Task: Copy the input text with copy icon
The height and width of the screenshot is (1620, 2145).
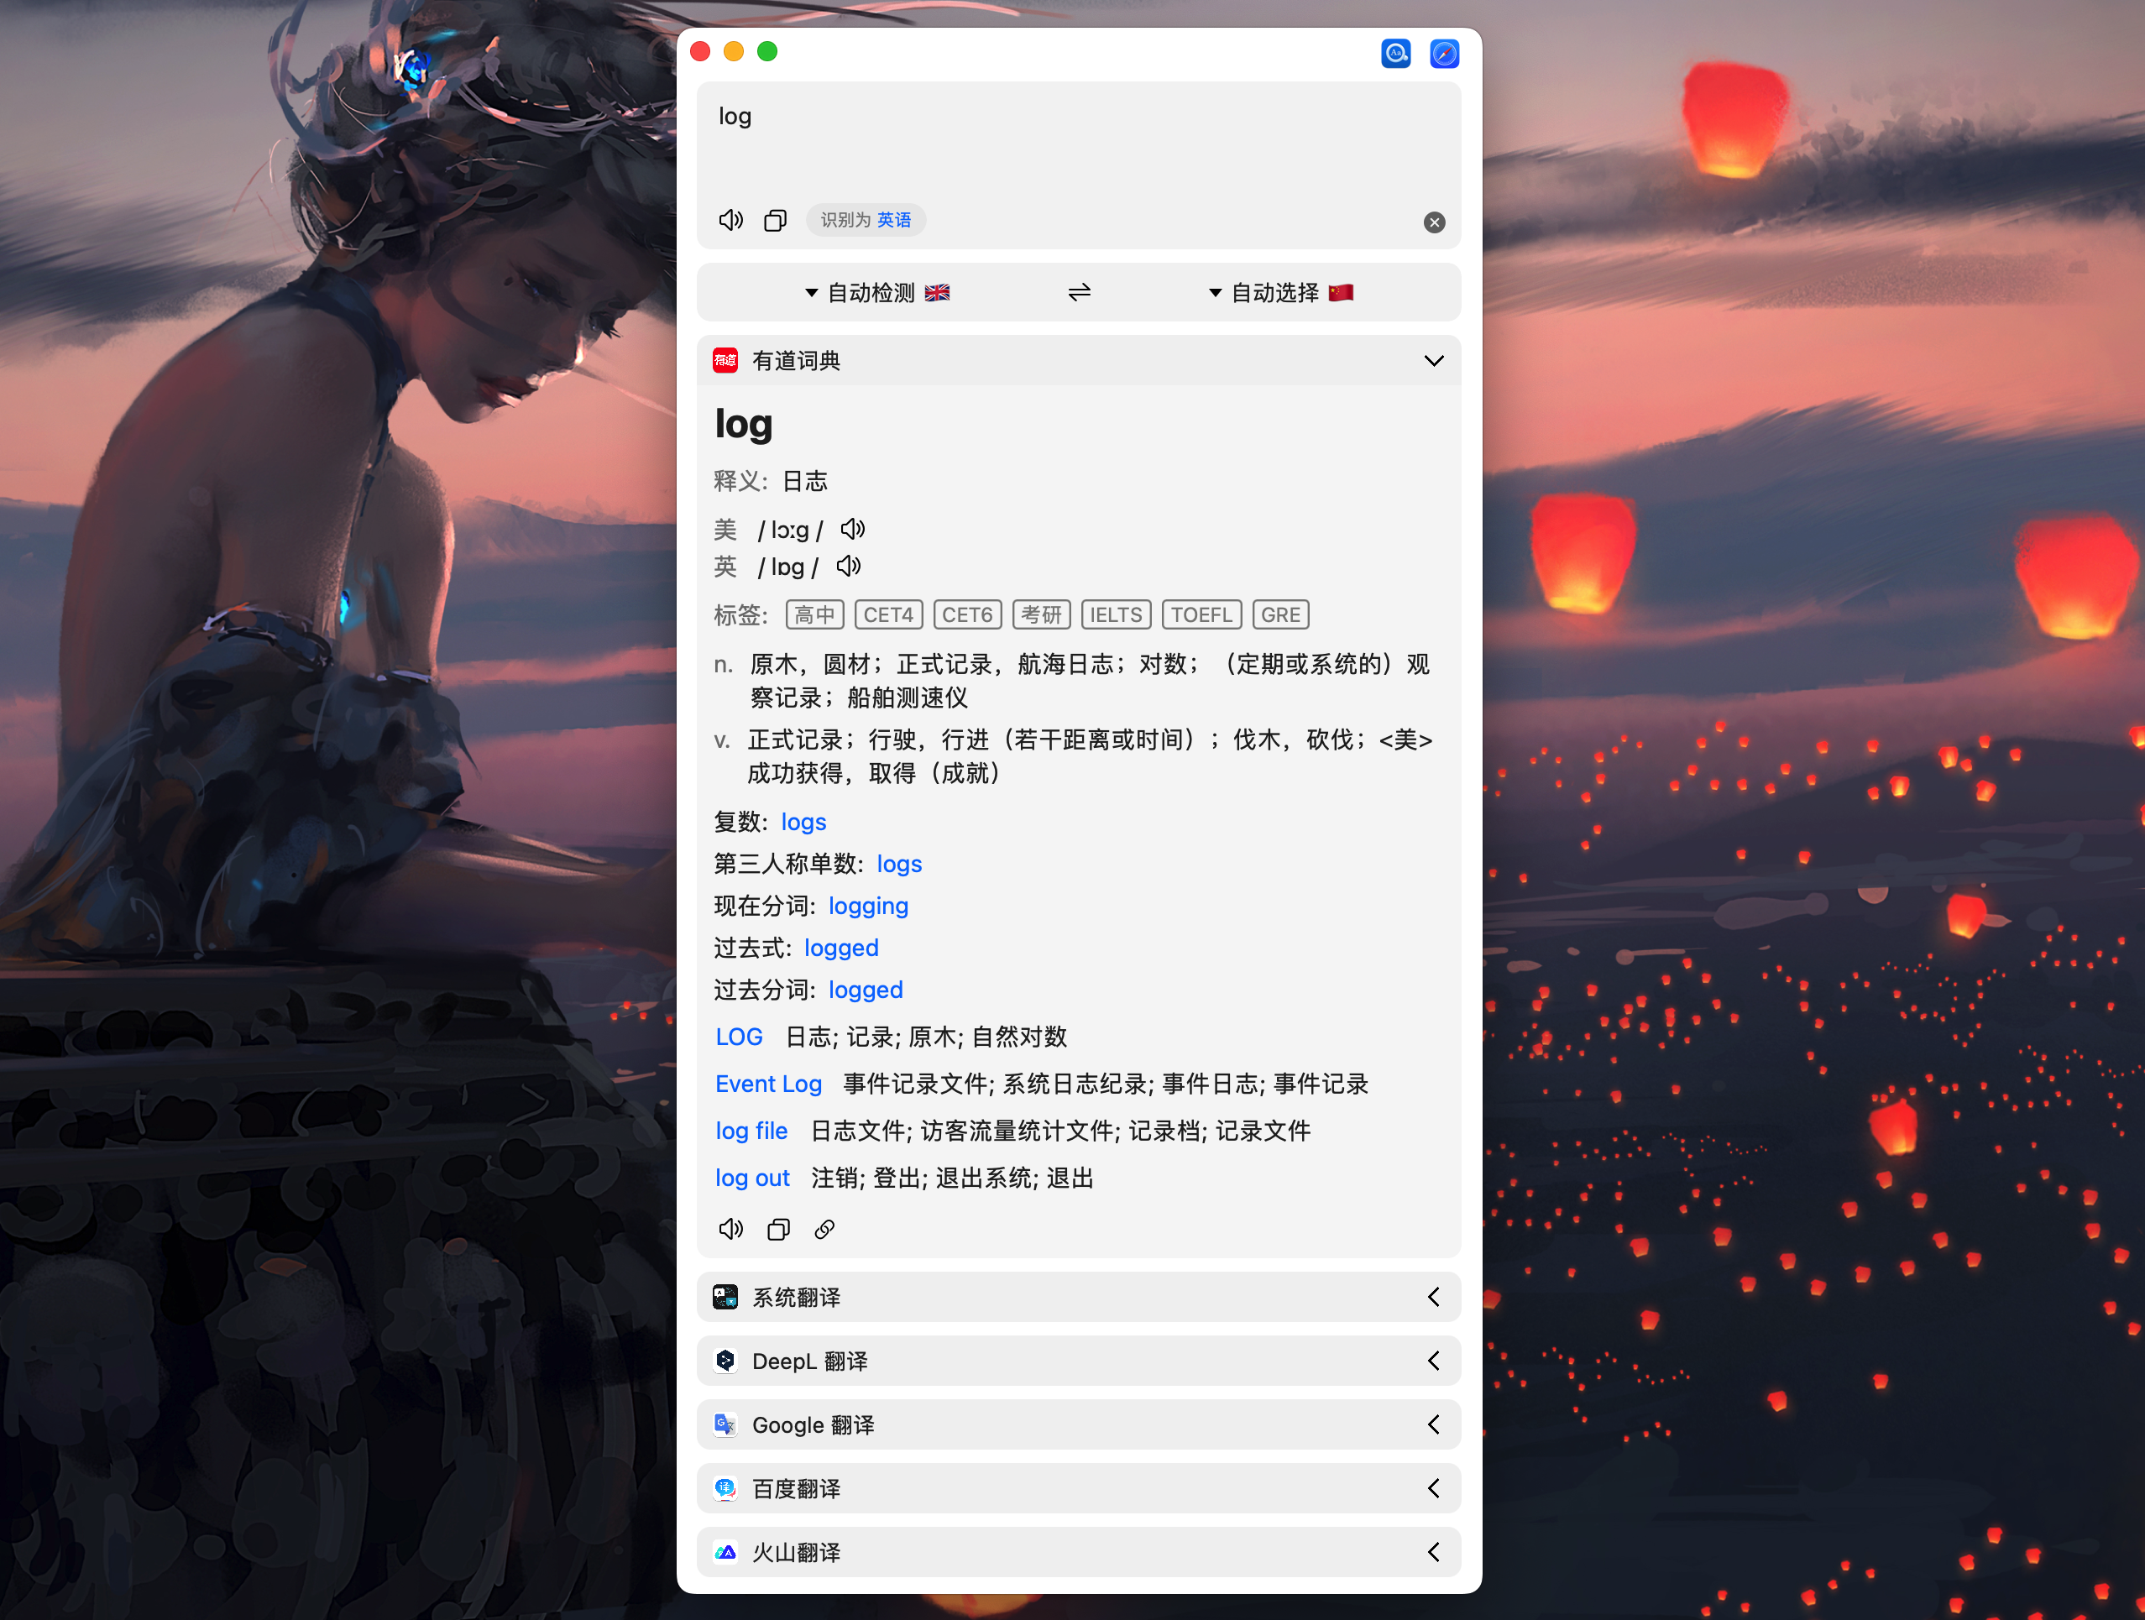Action: click(x=775, y=220)
